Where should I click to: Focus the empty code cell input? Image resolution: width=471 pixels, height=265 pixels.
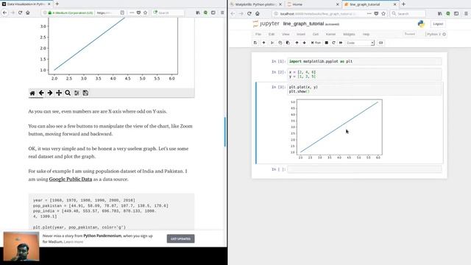pos(364,169)
